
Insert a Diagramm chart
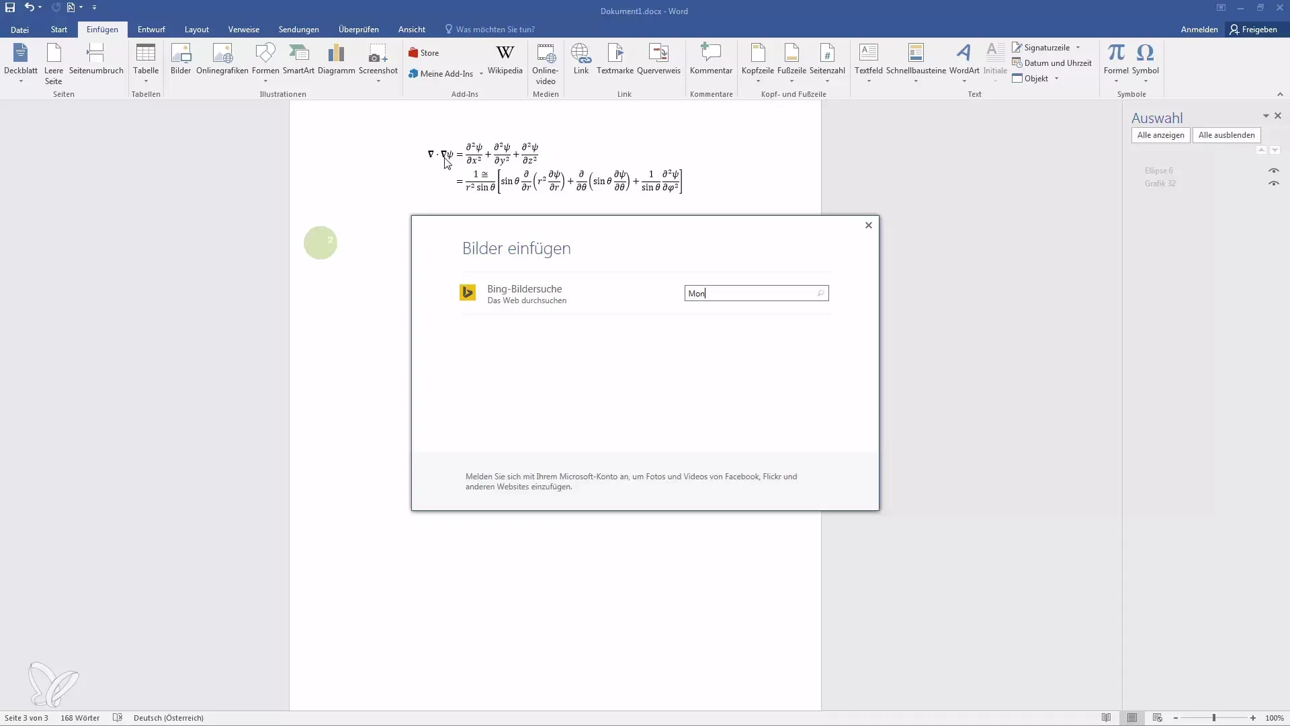336,59
